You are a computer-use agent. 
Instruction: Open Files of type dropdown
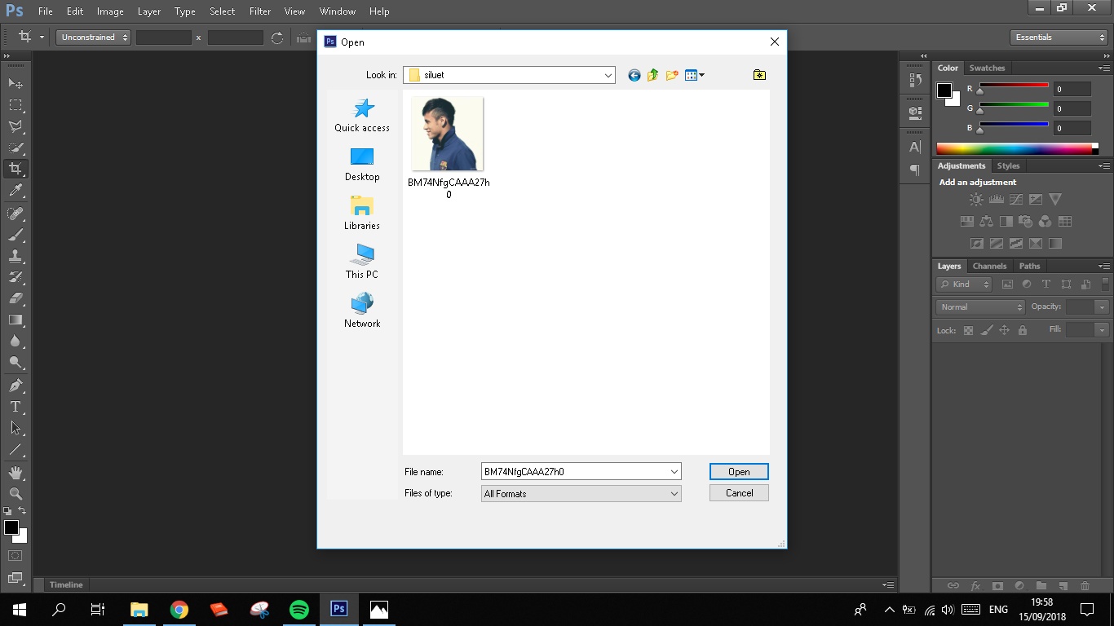point(674,493)
